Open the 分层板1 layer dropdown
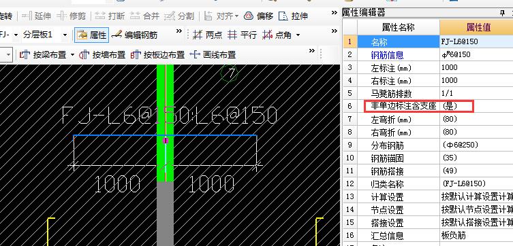This screenshot has width=513, height=246. (x=65, y=35)
